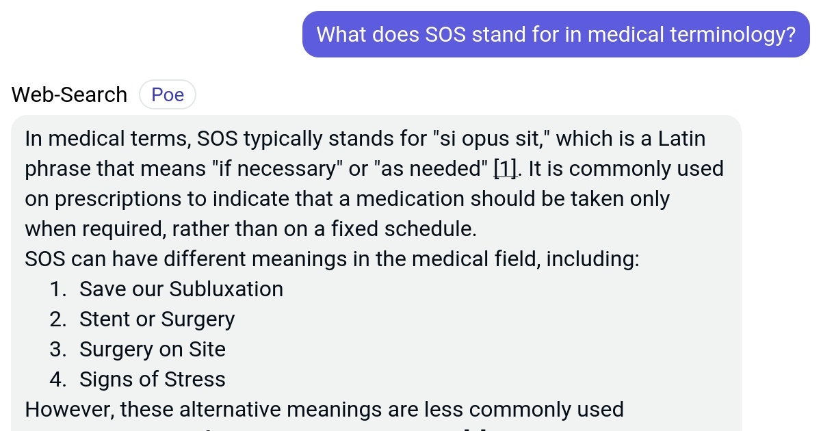Click the user question message bubble
This screenshot has height=431, width=821.
pos(556,34)
